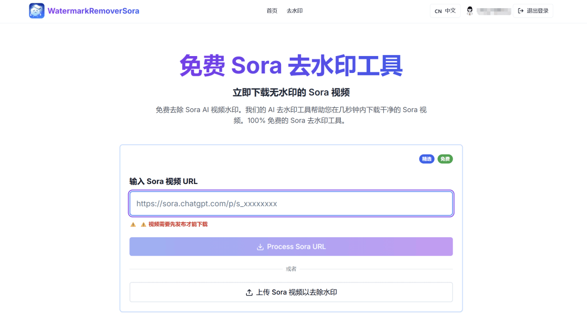The height and width of the screenshot is (314, 587).
Task: Switch to the 去水印 navigation item
Action: click(295, 11)
